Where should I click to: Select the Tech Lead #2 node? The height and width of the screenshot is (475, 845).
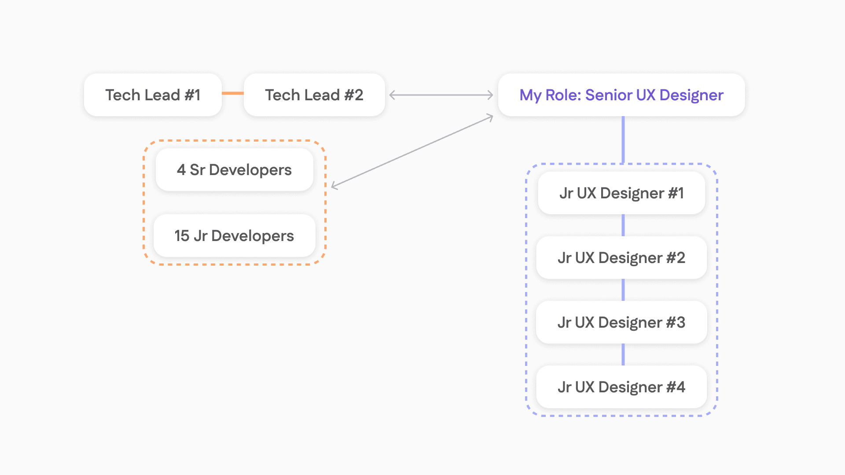pos(314,95)
